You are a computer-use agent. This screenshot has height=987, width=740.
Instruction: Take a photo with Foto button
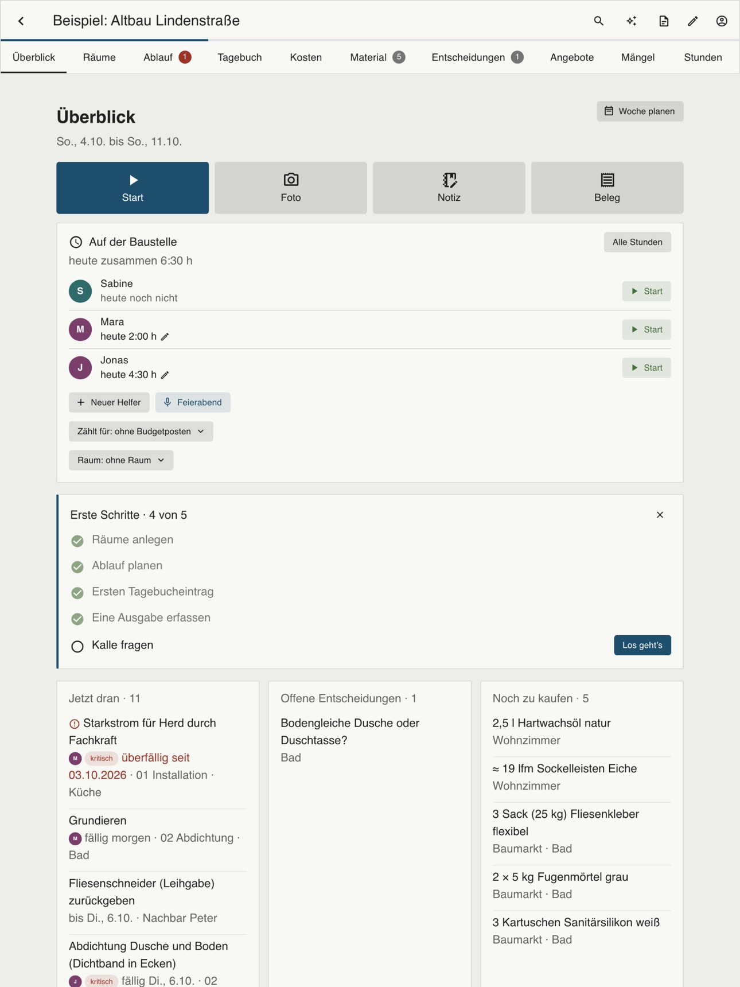point(291,188)
